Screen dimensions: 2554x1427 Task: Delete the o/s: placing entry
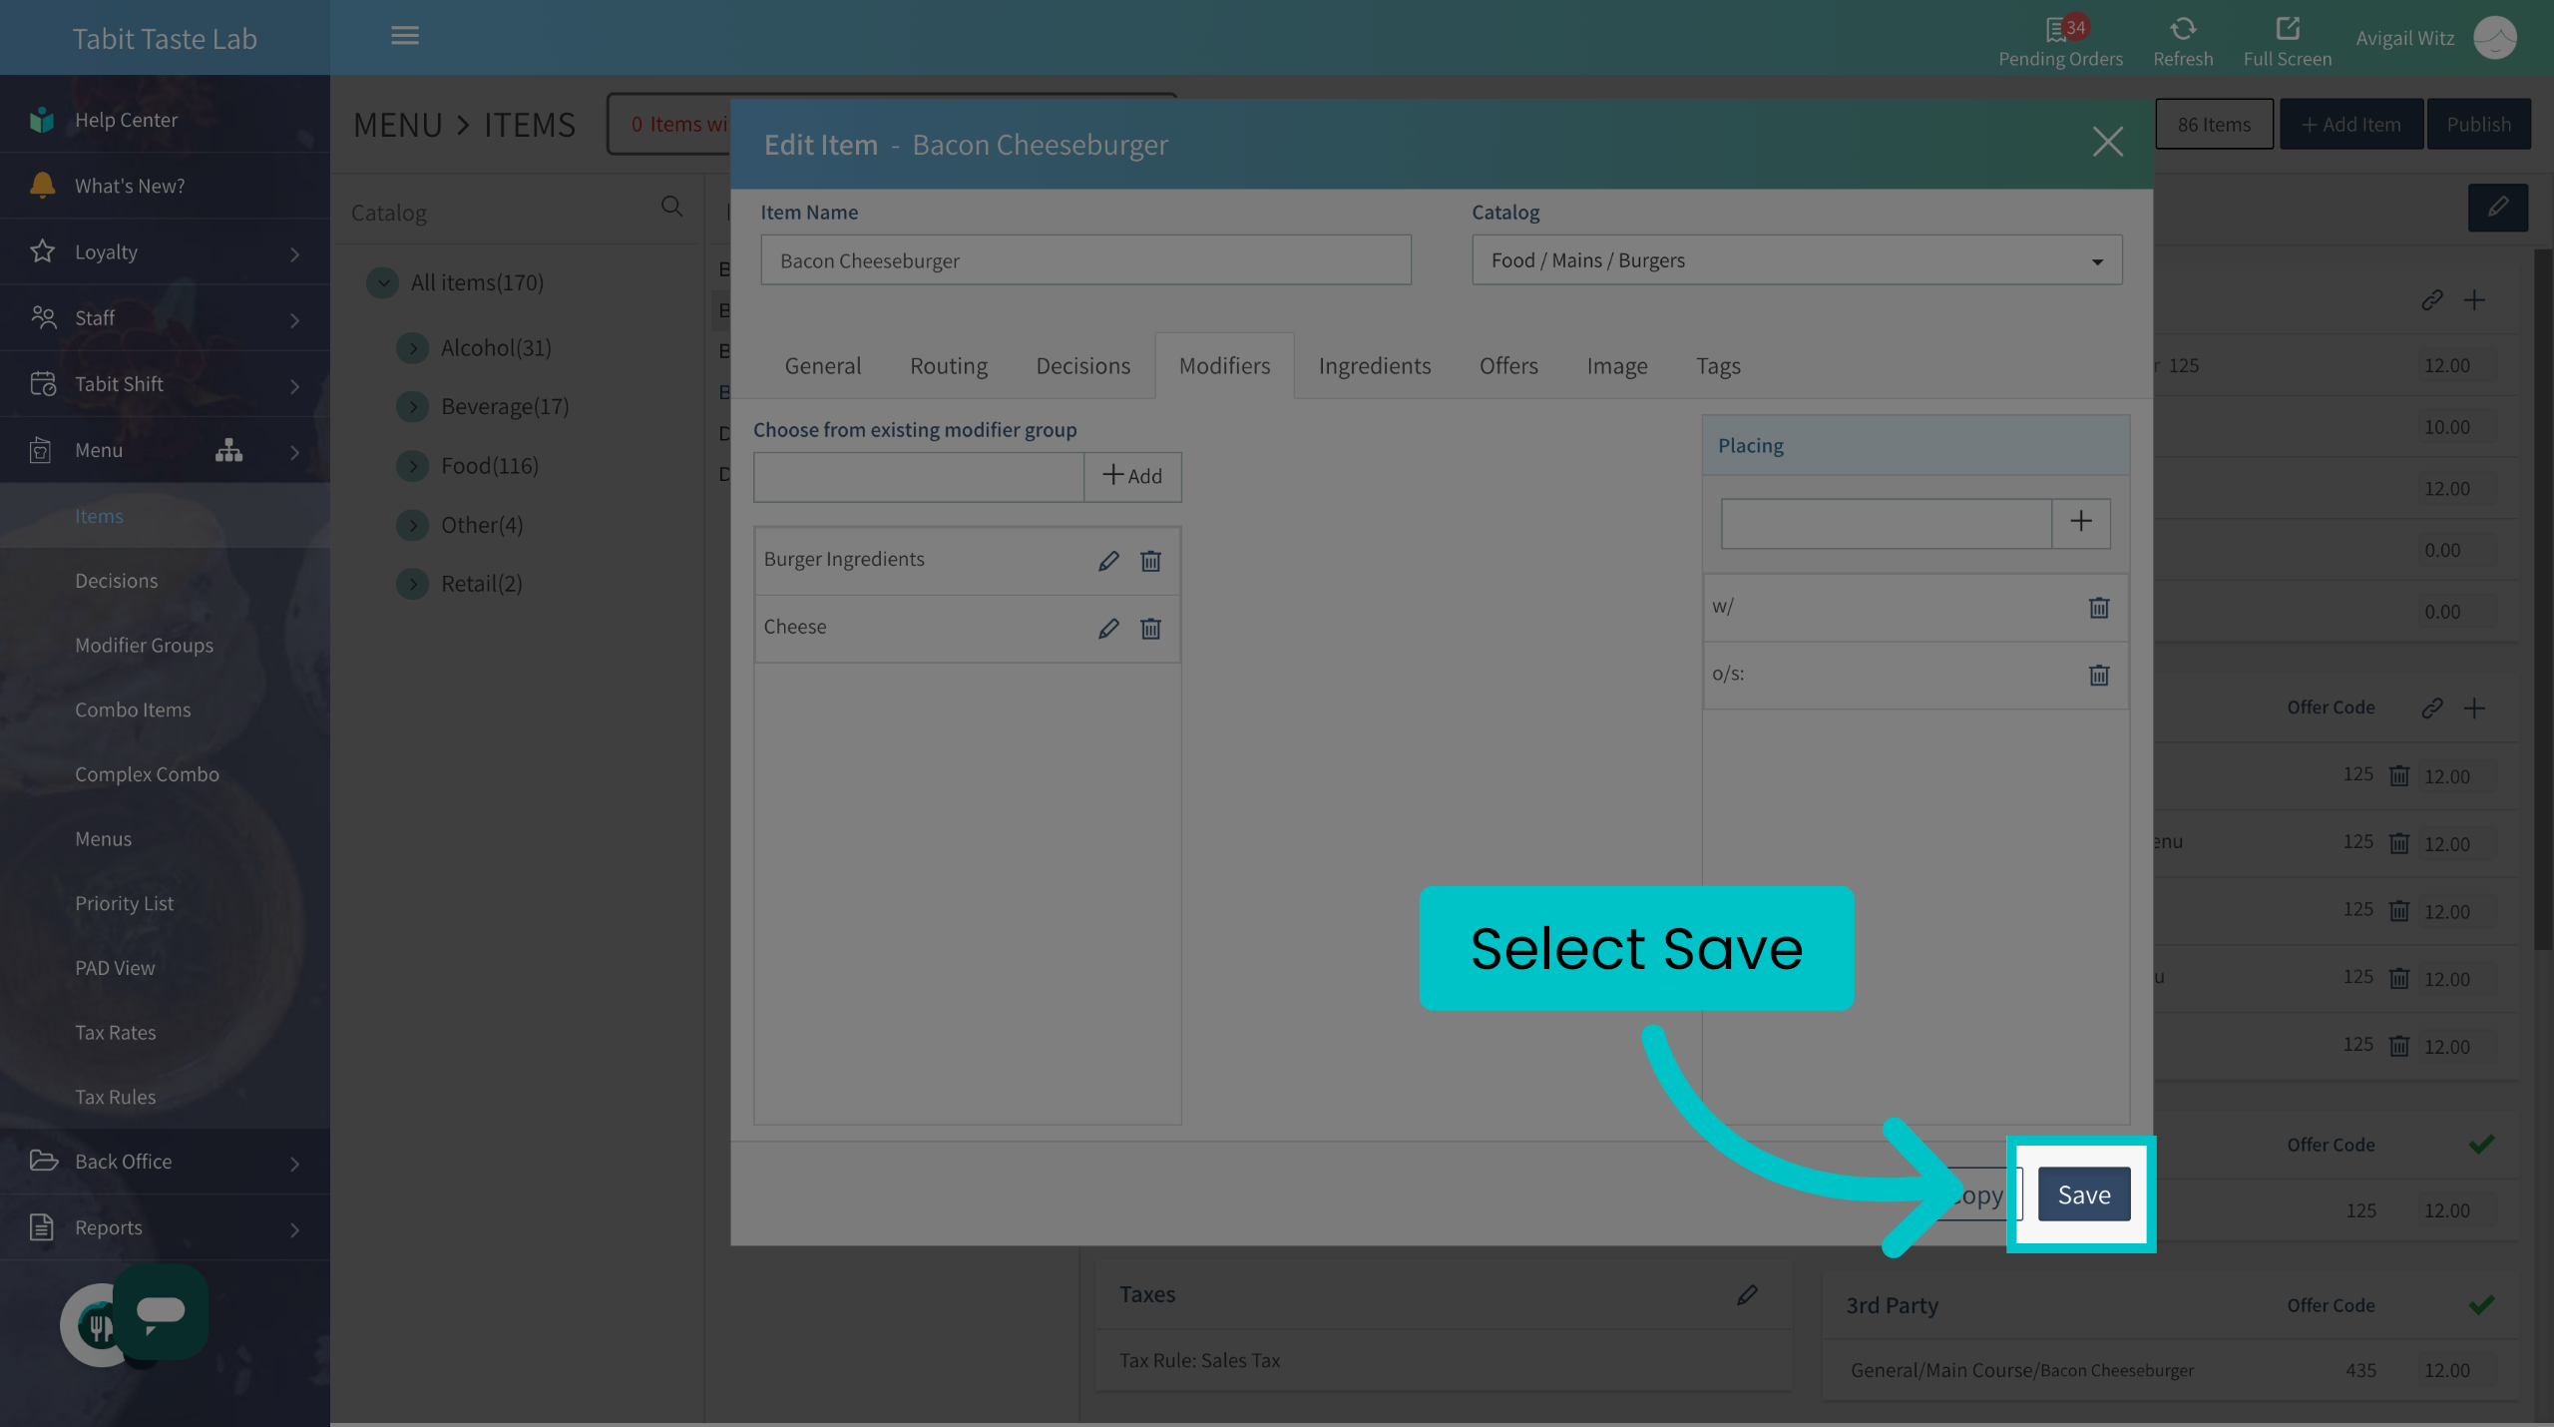point(2099,676)
